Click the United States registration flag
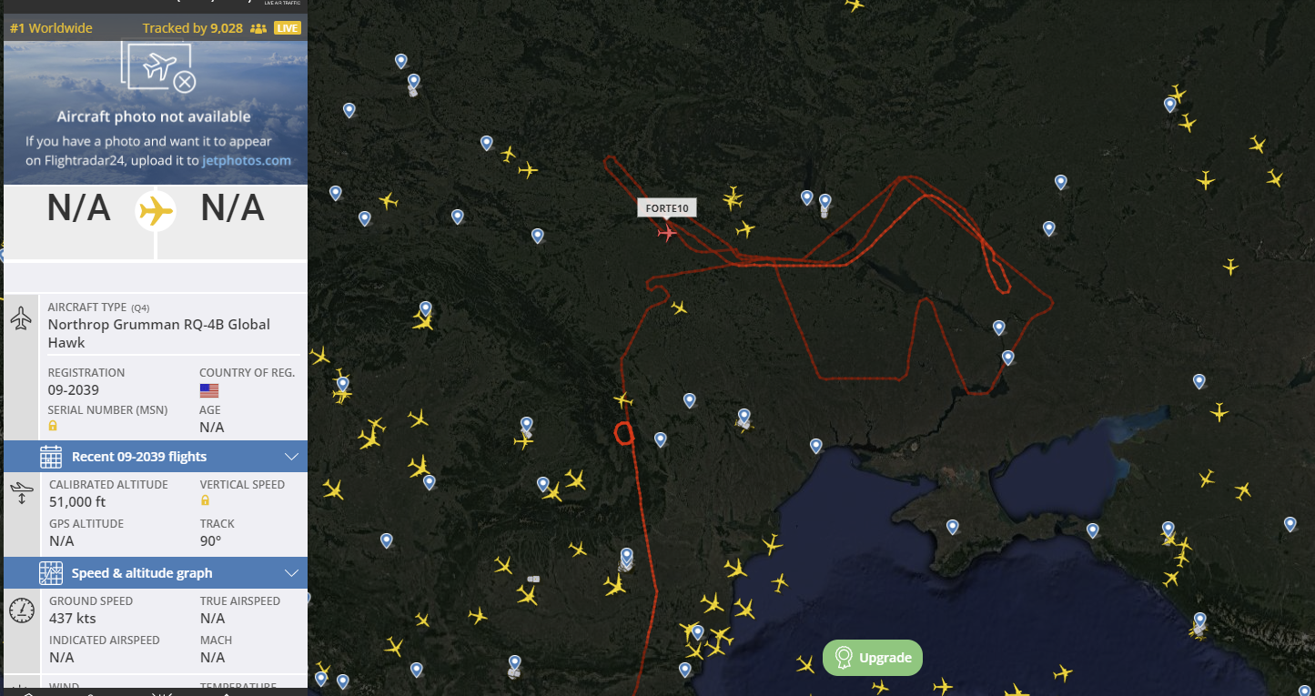Screen dimensions: 1315x696 point(209,390)
